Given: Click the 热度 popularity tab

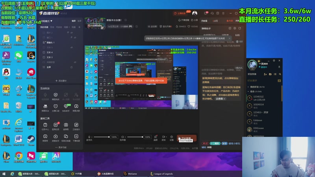Looking at the screenshot, I should pyautogui.click(x=230, y=21).
